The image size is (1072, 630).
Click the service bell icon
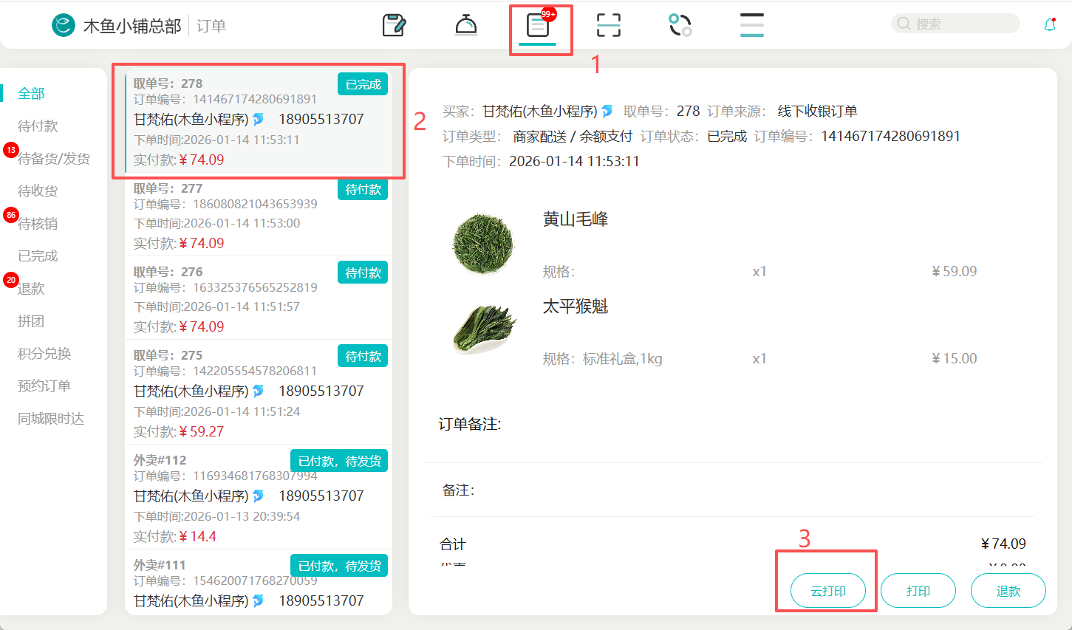point(465,26)
